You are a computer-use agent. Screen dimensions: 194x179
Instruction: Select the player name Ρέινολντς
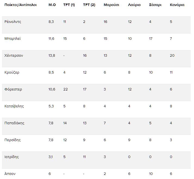point(13,22)
